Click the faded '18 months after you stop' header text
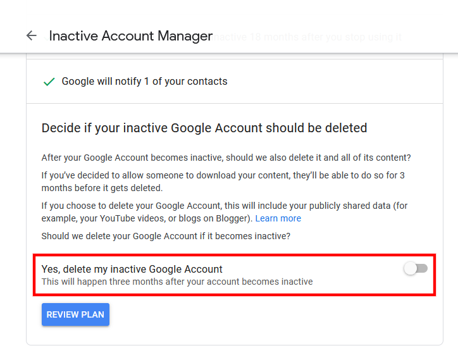 click(307, 37)
